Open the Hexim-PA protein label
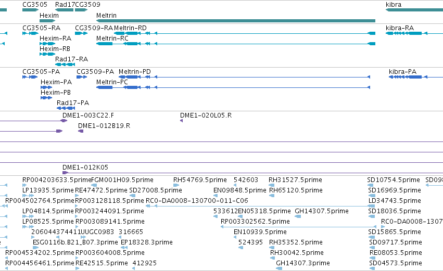 coord(56,82)
